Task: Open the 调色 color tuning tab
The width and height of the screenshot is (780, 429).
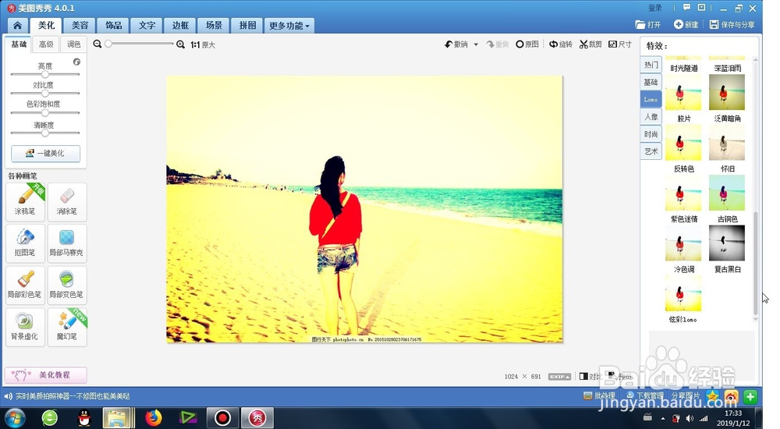Action: [x=73, y=44]
